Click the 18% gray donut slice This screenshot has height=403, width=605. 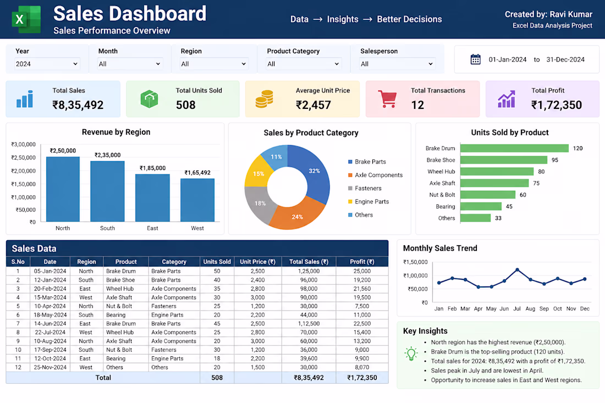pos(259,205)
